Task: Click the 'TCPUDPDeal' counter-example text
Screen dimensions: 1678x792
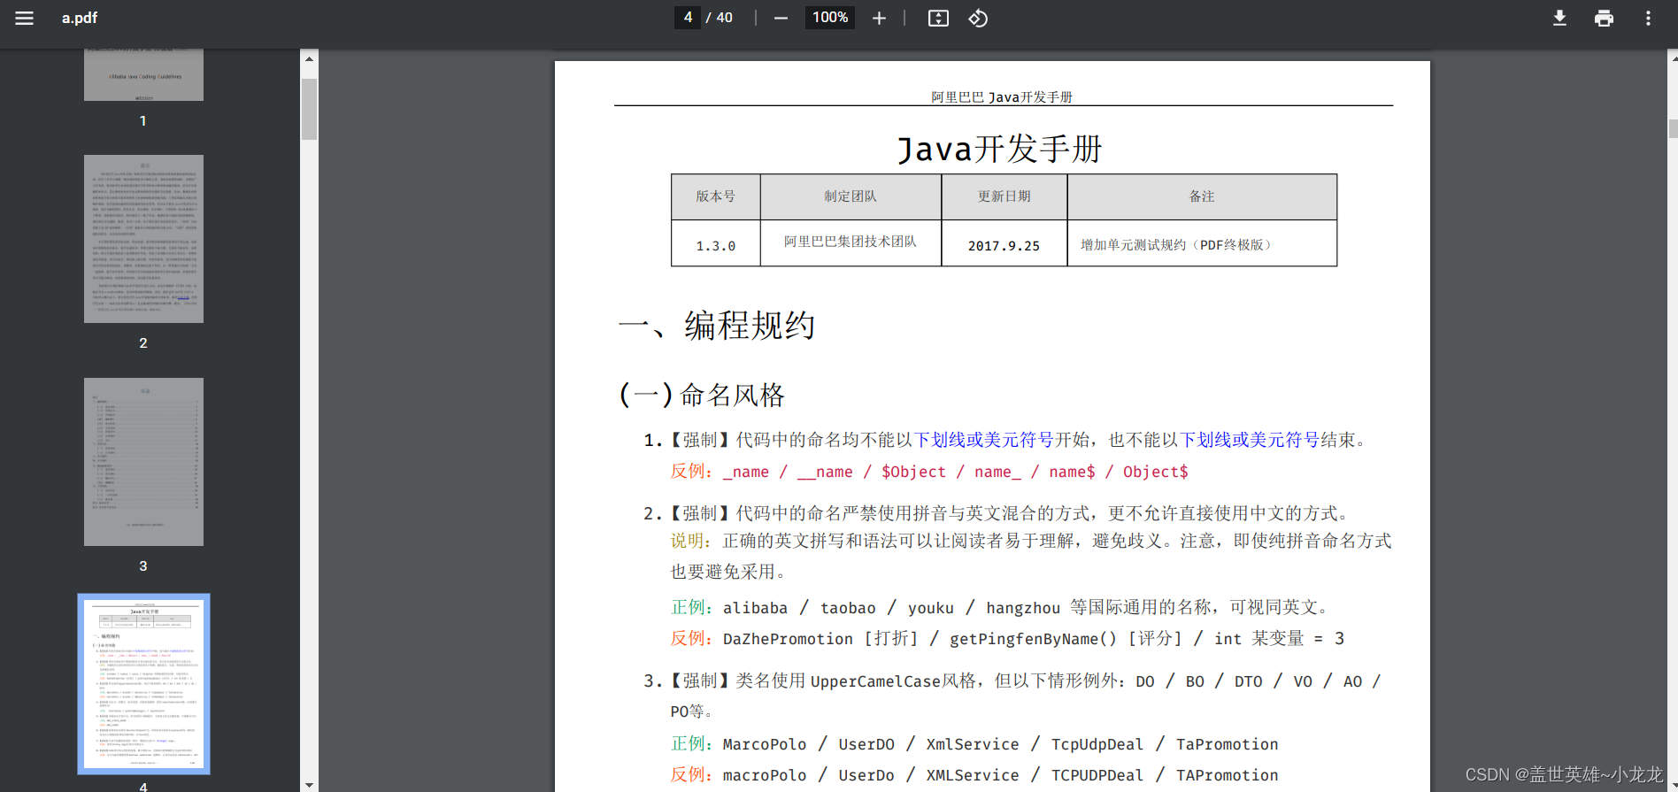Action: 1097,775
